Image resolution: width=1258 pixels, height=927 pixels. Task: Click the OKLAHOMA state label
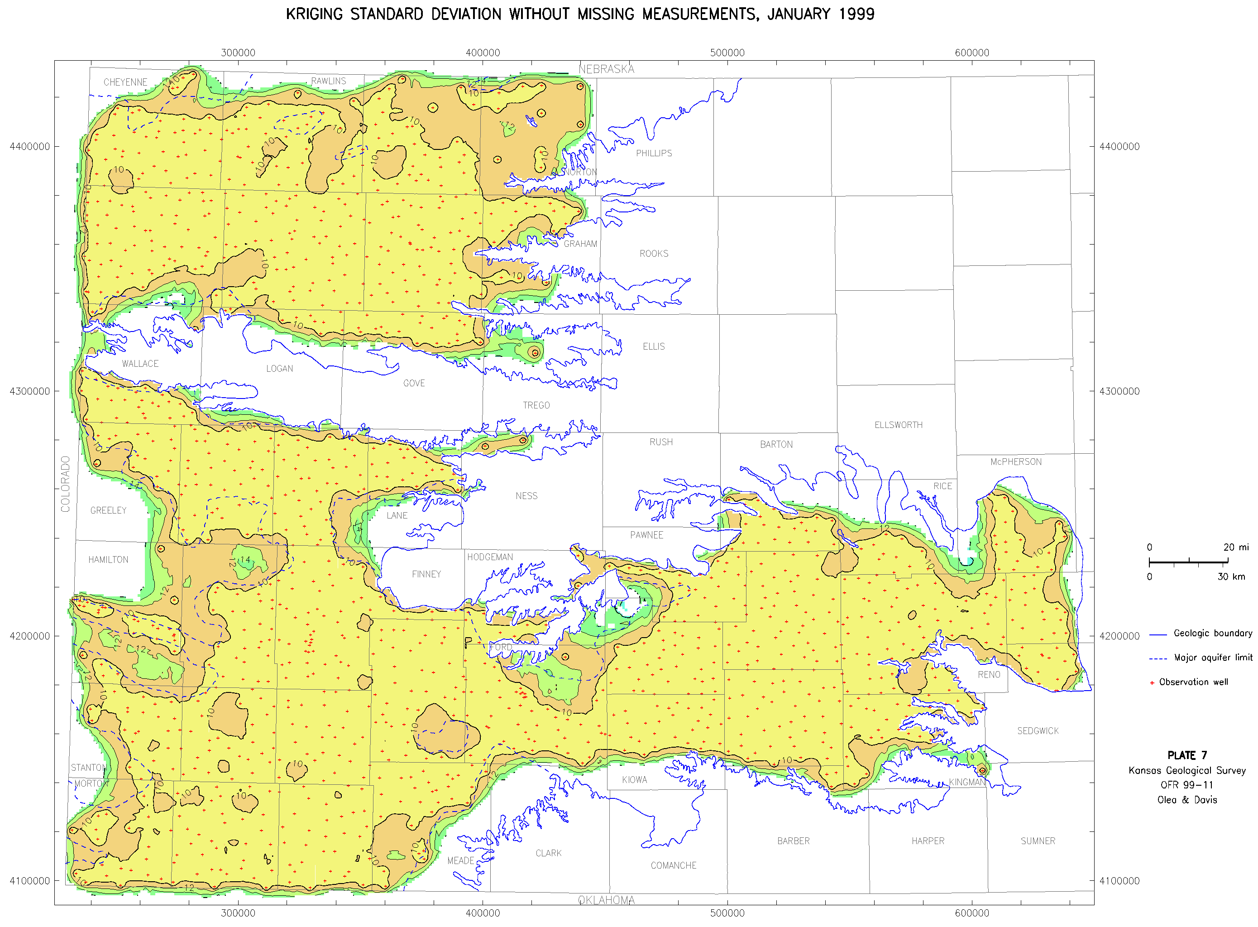606,900
